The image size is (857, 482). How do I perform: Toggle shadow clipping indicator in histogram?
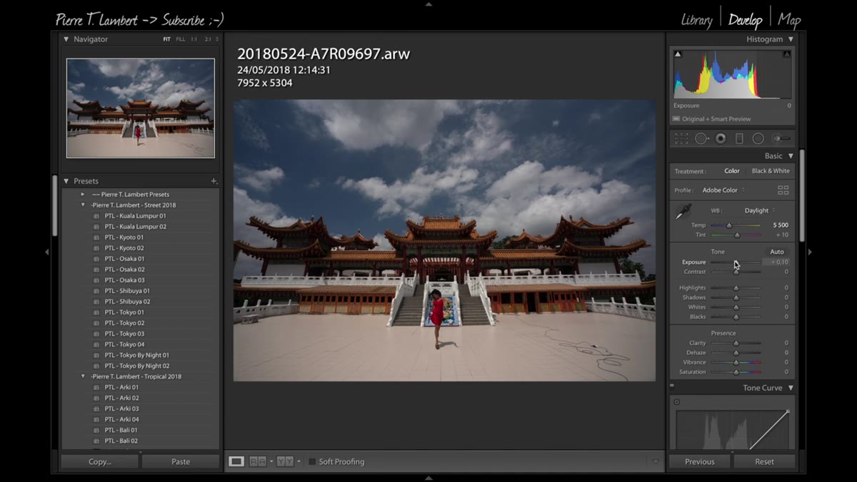(x=678, y=54)
